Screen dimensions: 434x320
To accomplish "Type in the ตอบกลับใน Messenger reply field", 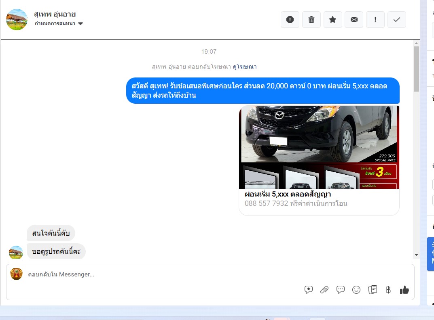I will (x=162, y=274).
